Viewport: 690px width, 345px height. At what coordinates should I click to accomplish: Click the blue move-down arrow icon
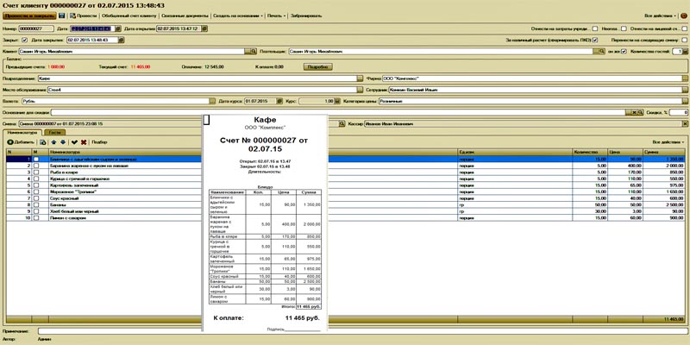[x=63, y=141]
